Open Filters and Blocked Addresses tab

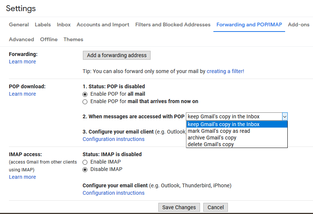coord(173,24)
